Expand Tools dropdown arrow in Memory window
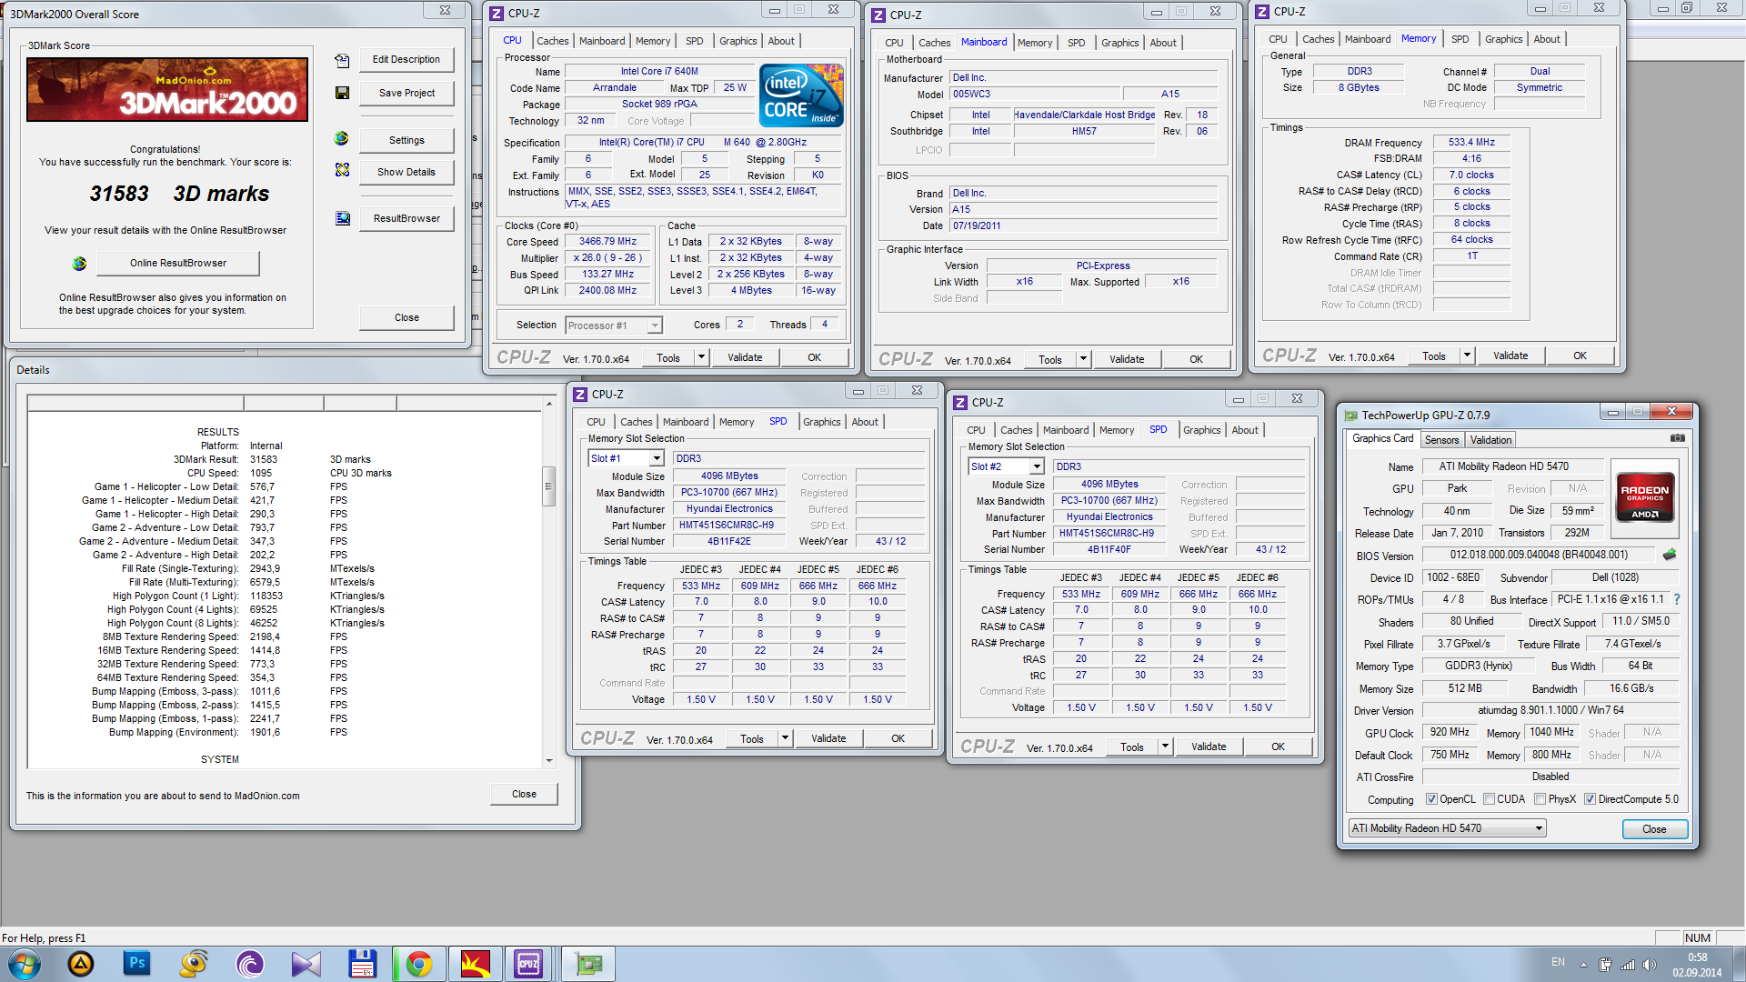Viewport: 1746px width, 982px height. coord(1467,356)
